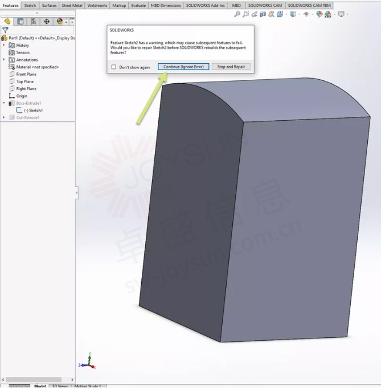Click the right arrow of manager tabs
Viewport: 381px width, 388px height.
tap(72, 22)
